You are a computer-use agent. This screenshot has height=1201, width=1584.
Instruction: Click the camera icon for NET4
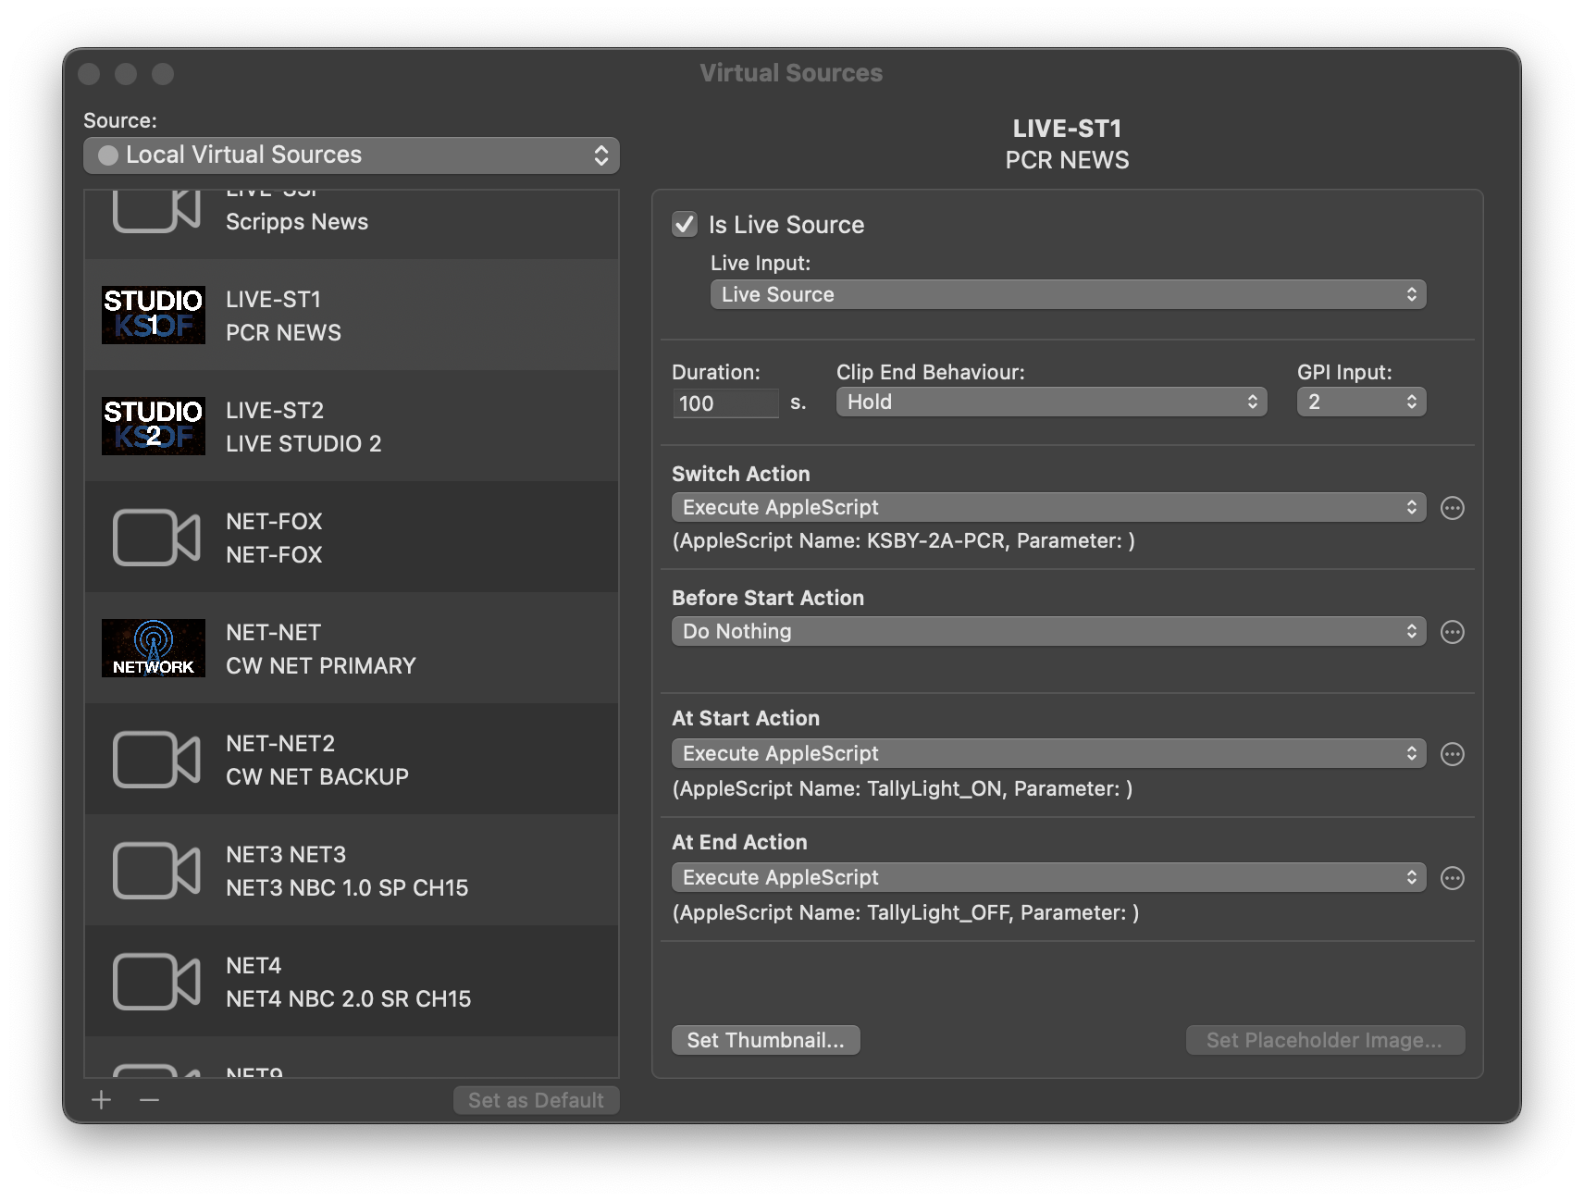156,981
